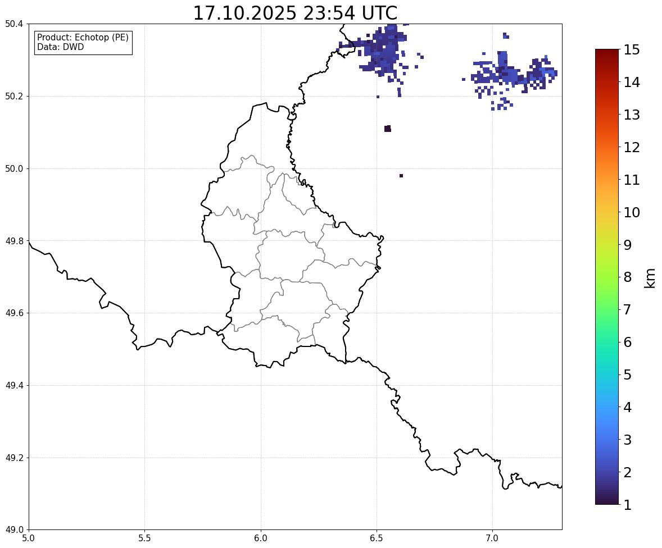Image resolution: width=662 pixels, height=548 pixels.
Task: Click the 50.2 latitude axis label
Action: pyautogui.click(x=13, y=96)
